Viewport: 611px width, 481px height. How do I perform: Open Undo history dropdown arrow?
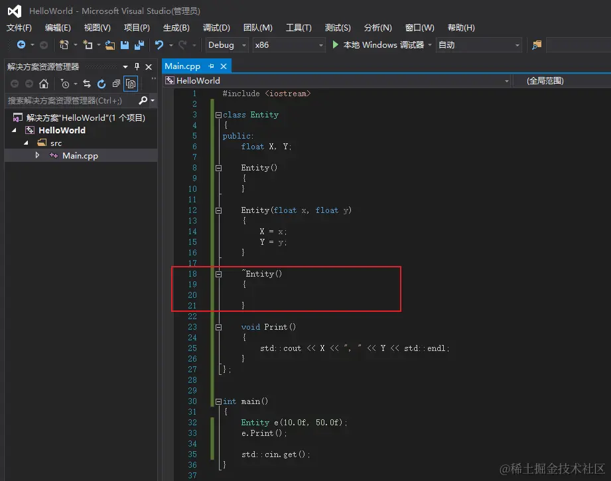170,45
